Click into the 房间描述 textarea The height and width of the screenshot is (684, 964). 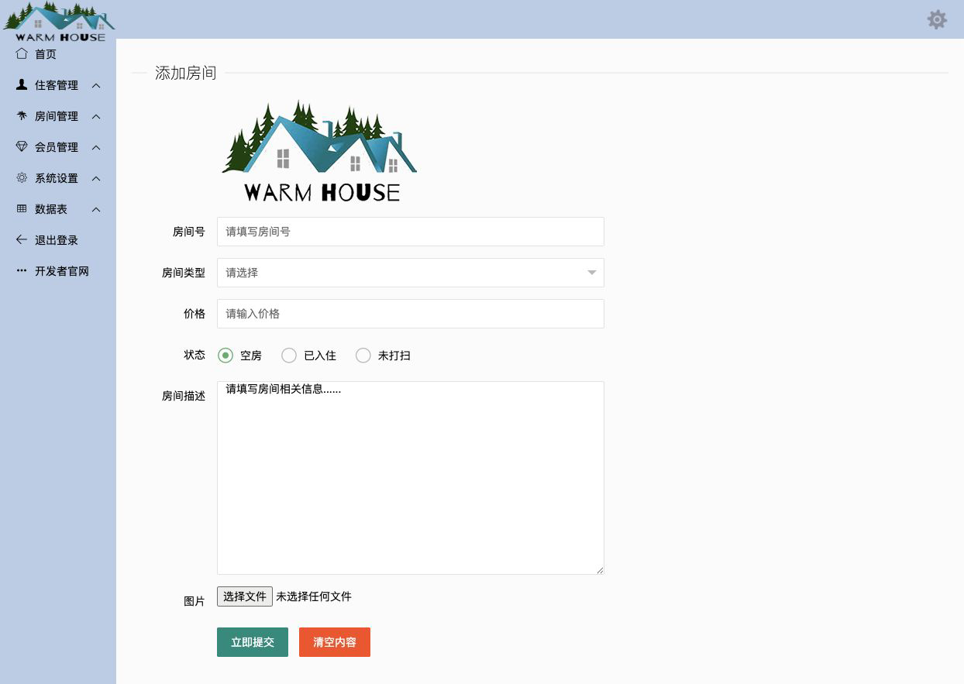(x=411, y=478)
